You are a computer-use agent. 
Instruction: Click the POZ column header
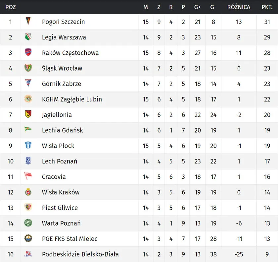pyautogui.click(x=11, y=7)
